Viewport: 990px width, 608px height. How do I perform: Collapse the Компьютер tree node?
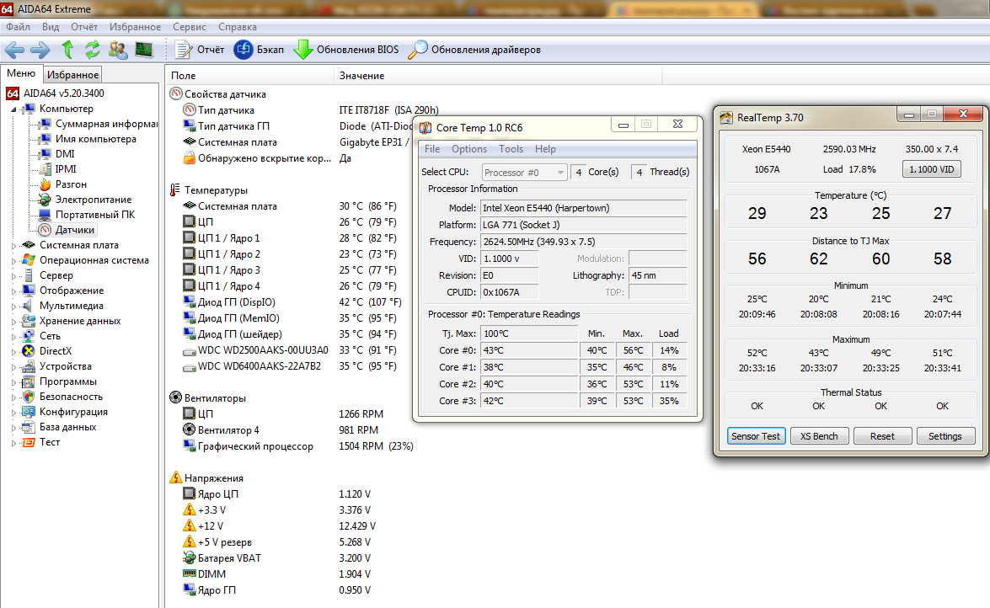click(x=14, y=109)
